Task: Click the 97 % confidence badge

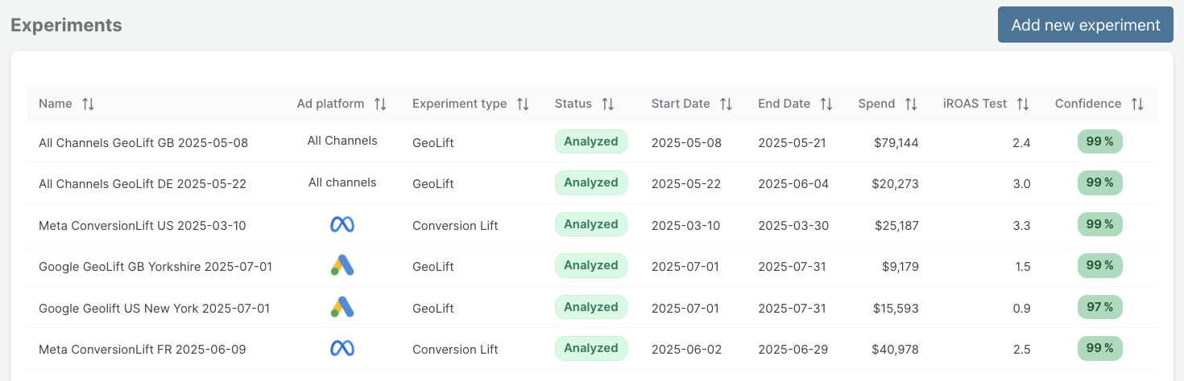Action: click(1099, 307)
